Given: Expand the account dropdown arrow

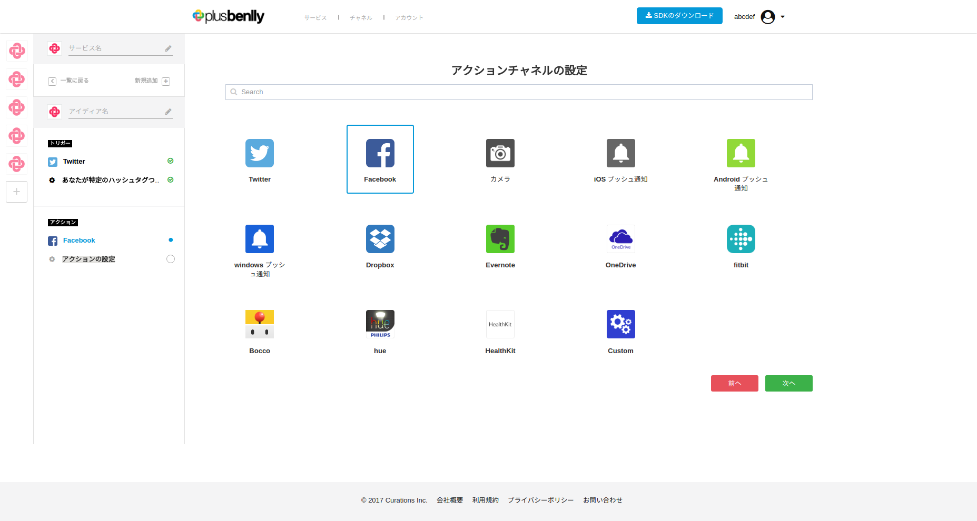Looking at the screenshot, I should click(783, 17).
